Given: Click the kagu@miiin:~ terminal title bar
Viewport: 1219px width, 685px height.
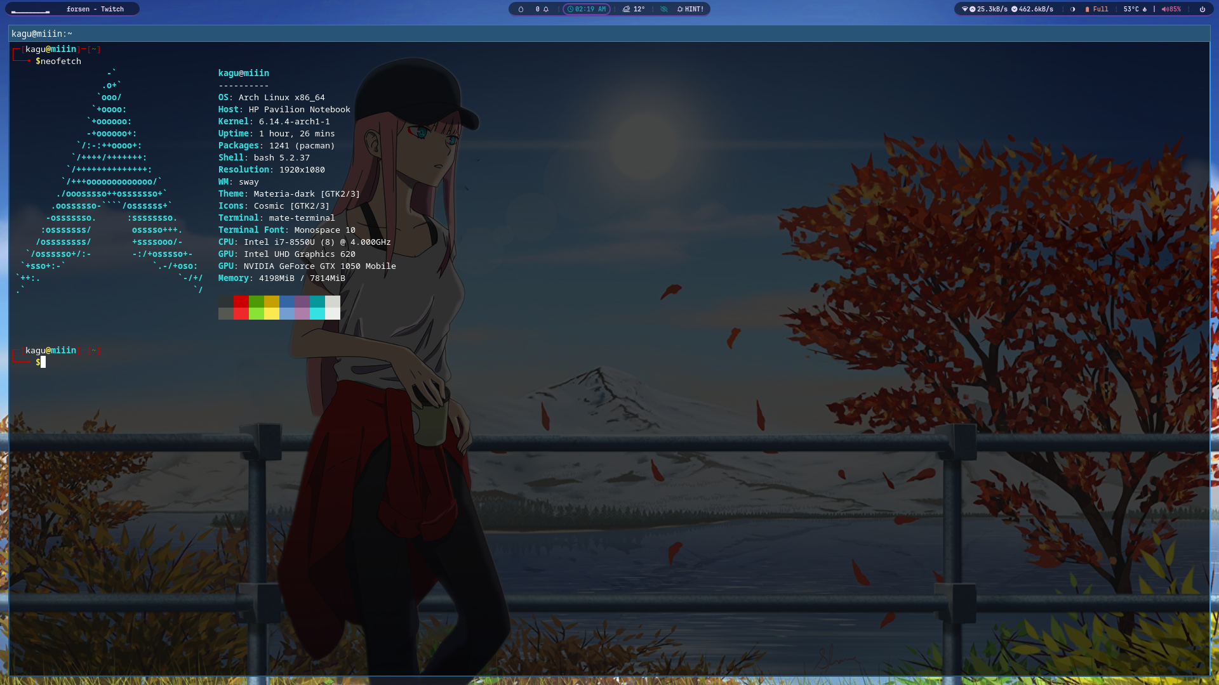Looking at the screenshot, I should pos(42,34).
